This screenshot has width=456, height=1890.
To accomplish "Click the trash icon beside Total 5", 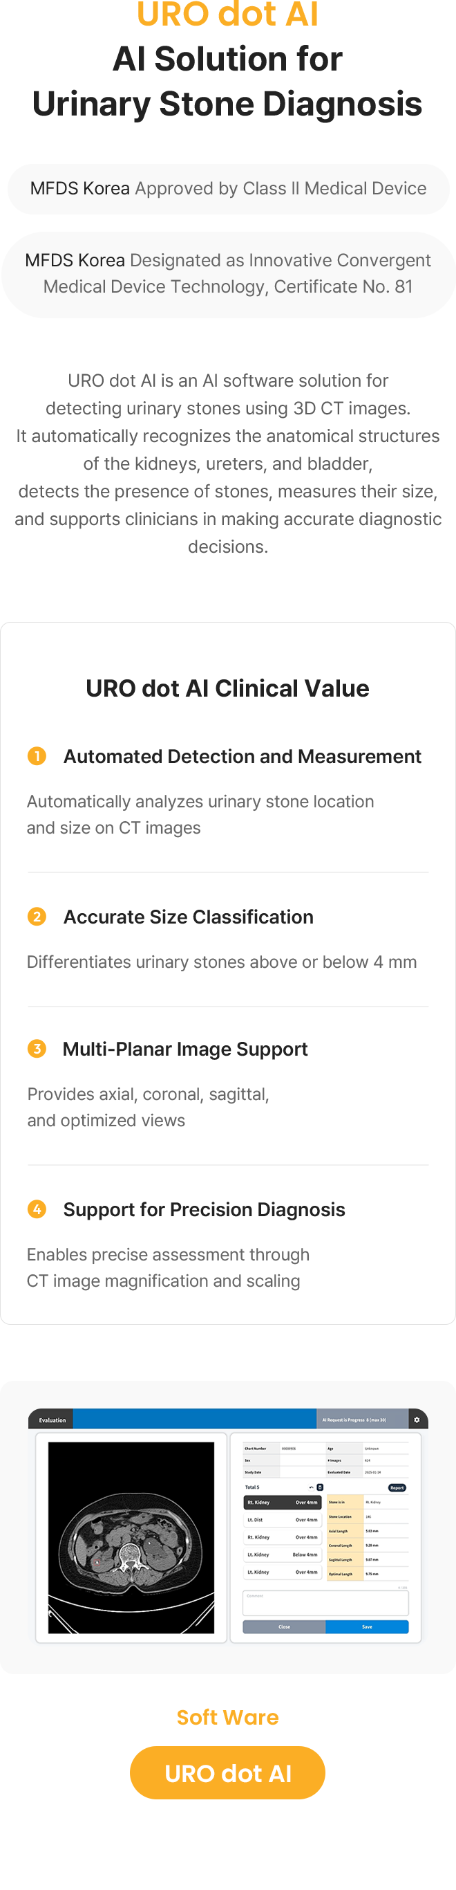I will click(320, 1487).
